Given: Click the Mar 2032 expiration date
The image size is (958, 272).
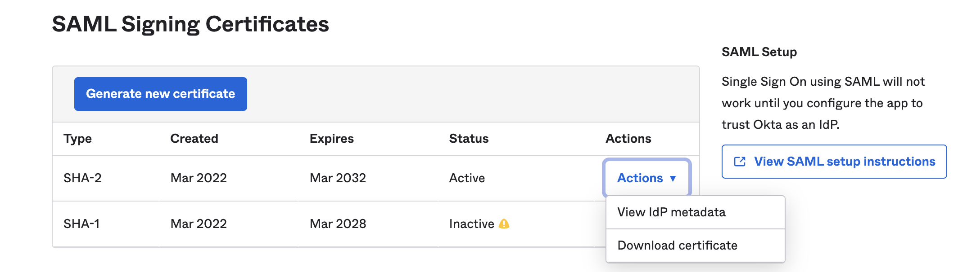Looking at the screenshot, I should coord(338,178).
